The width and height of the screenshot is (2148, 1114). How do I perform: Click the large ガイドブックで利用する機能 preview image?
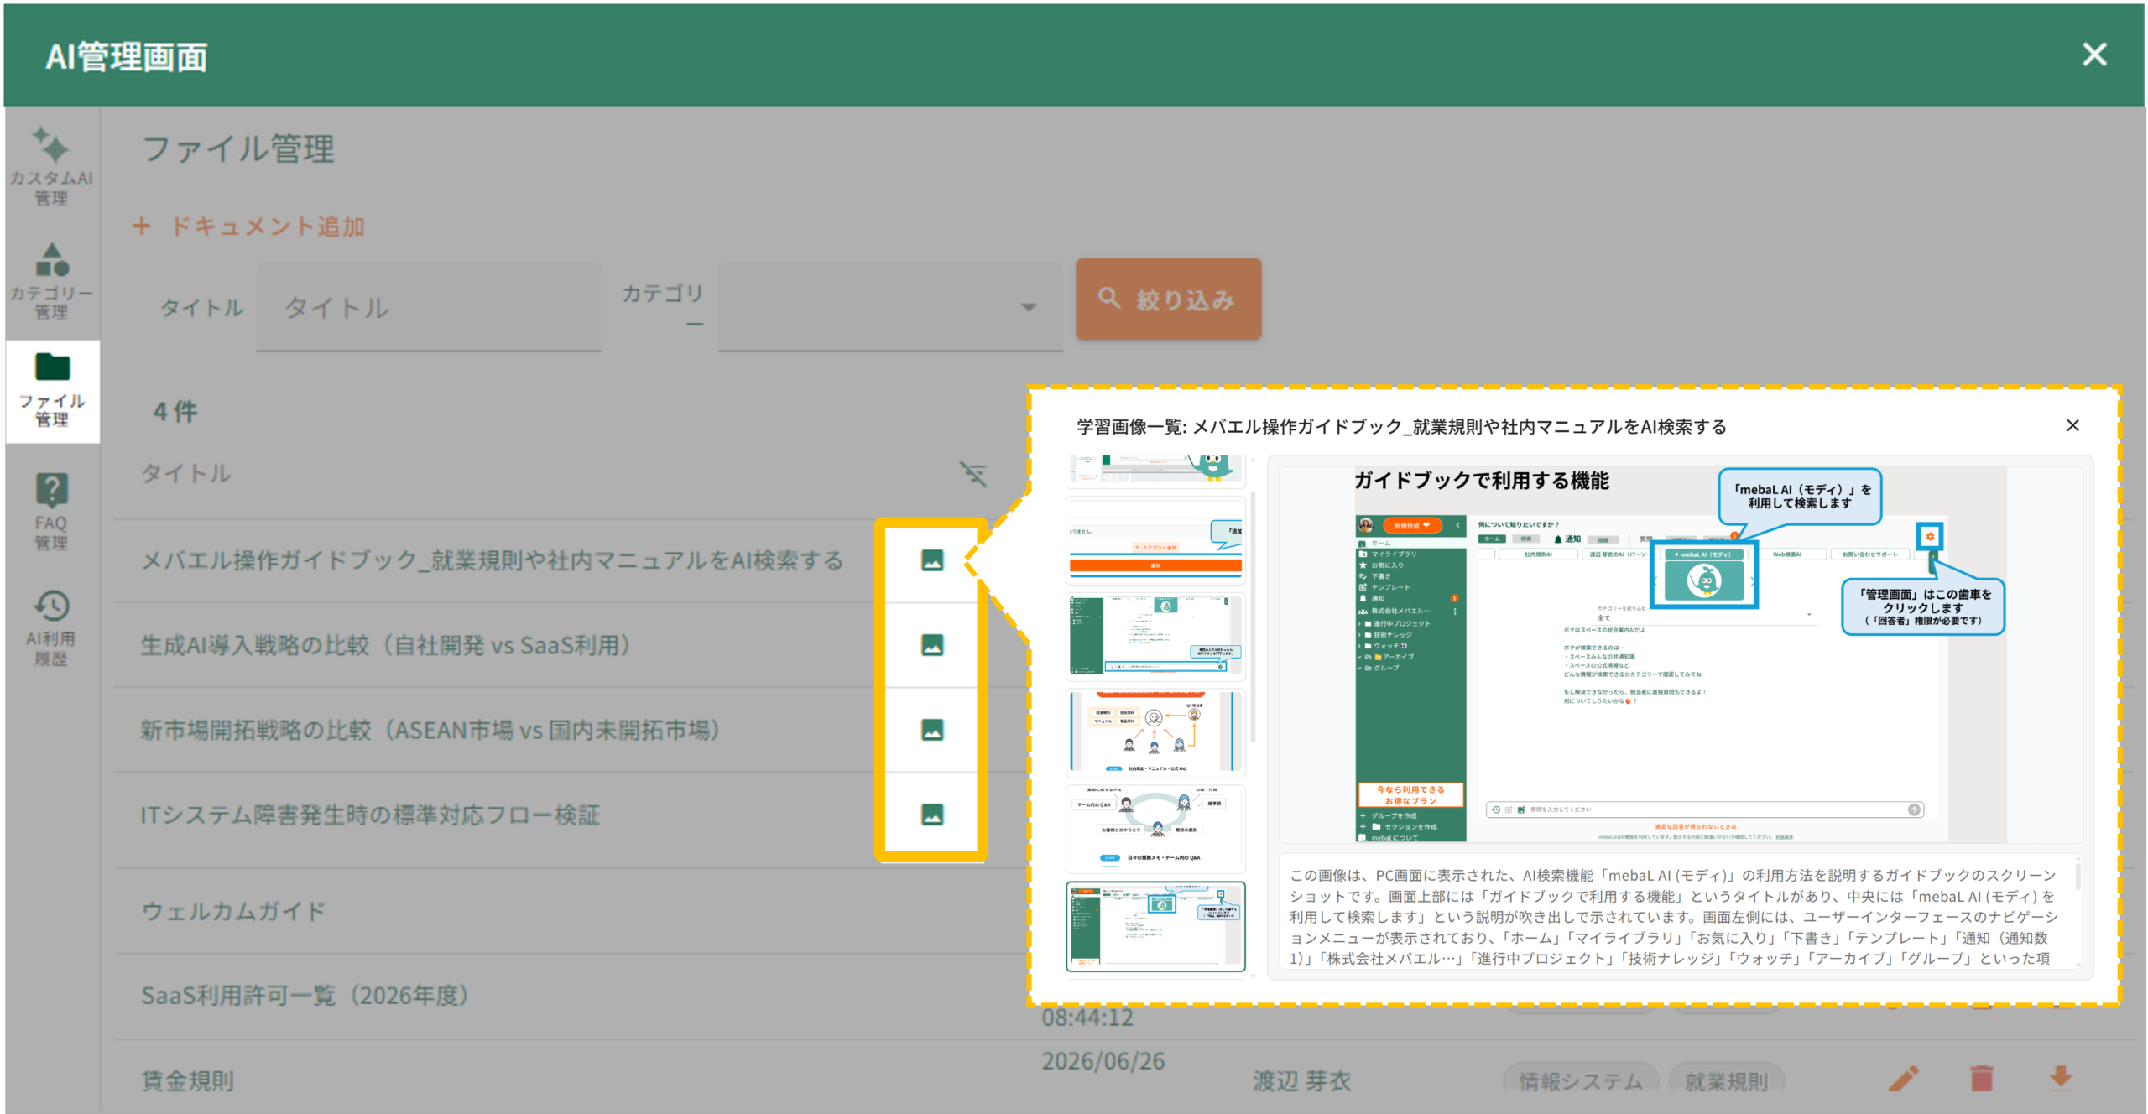coord(1680,654)
